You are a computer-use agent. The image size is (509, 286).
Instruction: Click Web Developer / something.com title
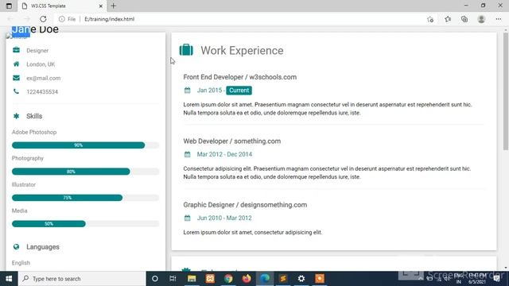(231, 141)
